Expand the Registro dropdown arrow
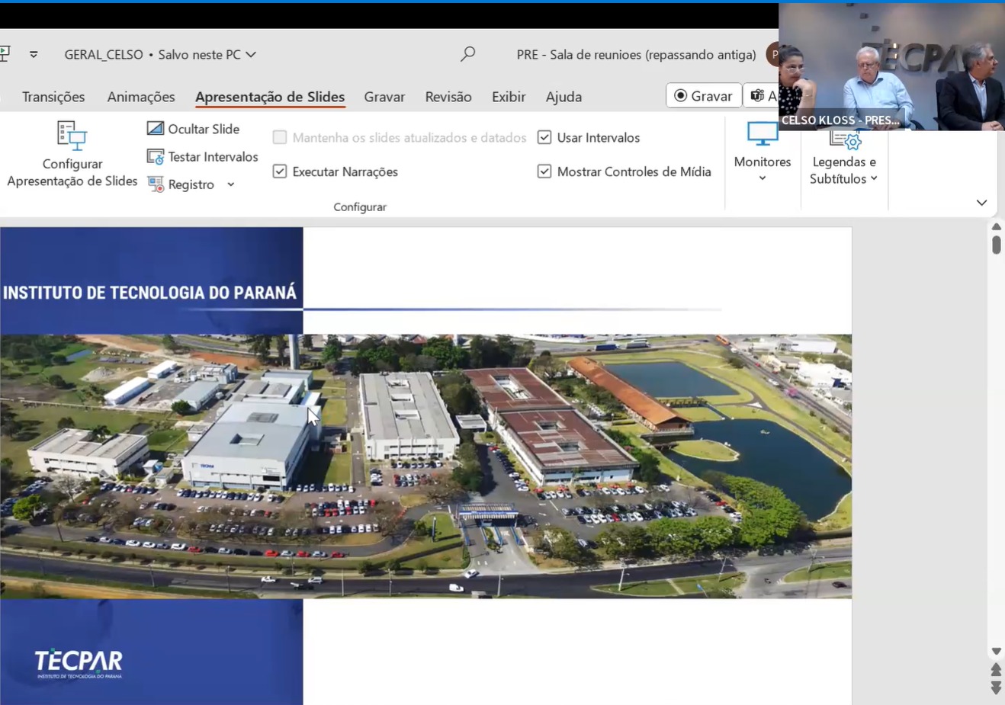 (x=230, y=184)
